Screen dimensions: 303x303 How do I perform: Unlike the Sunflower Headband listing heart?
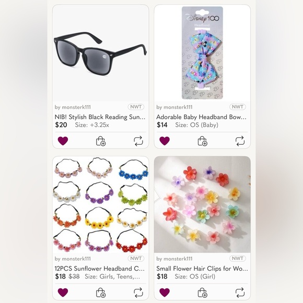(63, 293)
